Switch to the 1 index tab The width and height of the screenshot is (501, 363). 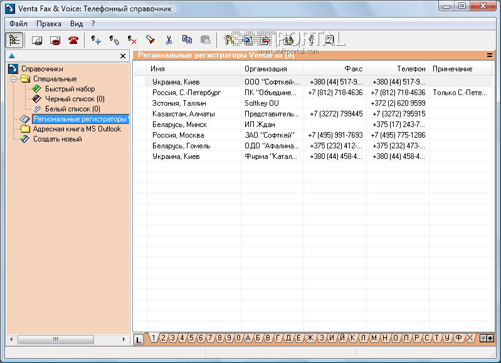point(154,338)
